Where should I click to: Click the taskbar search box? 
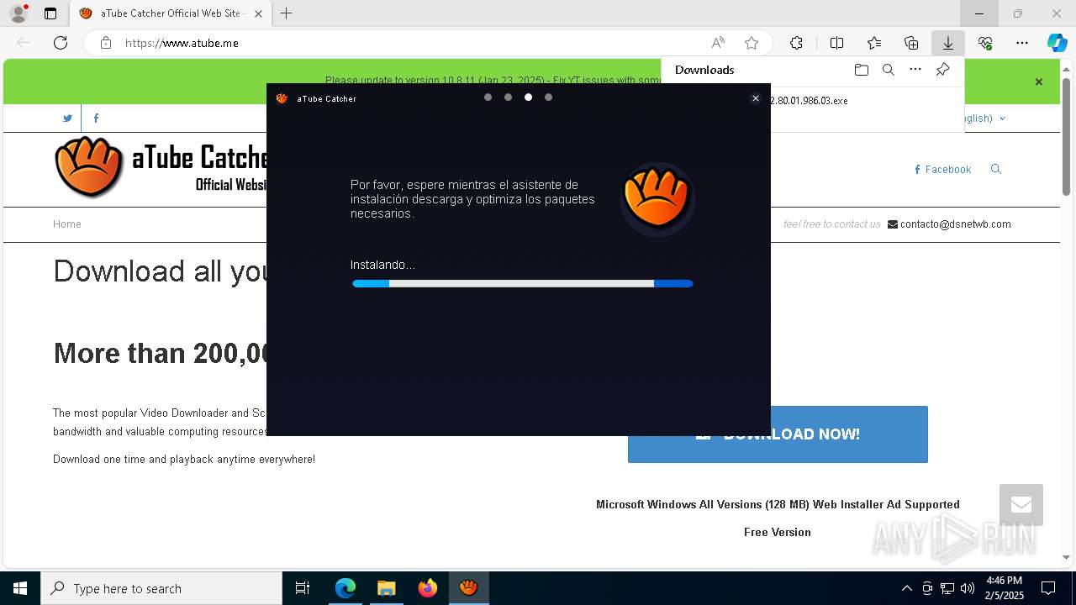(x=161, y=588)
